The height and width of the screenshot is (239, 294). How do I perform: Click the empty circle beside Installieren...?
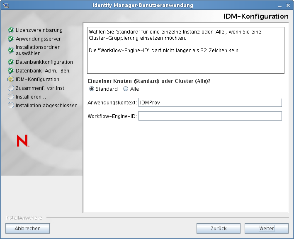tap(11, 97)
